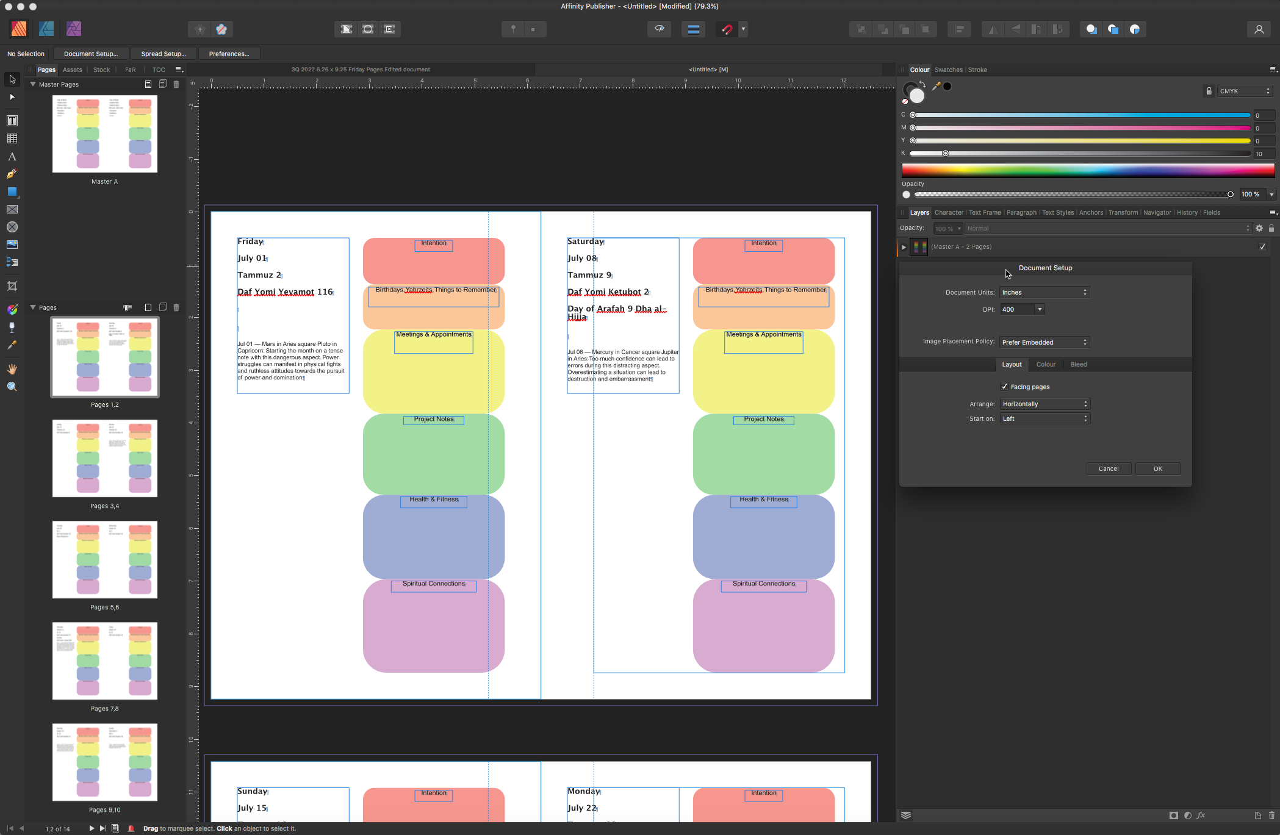Open layer cog settings in Layers panel
The width and height of the screenshot is (1280, 835).
[1259, 228]
